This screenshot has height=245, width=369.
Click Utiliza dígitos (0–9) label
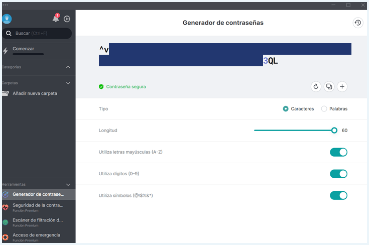pos(119,174)
